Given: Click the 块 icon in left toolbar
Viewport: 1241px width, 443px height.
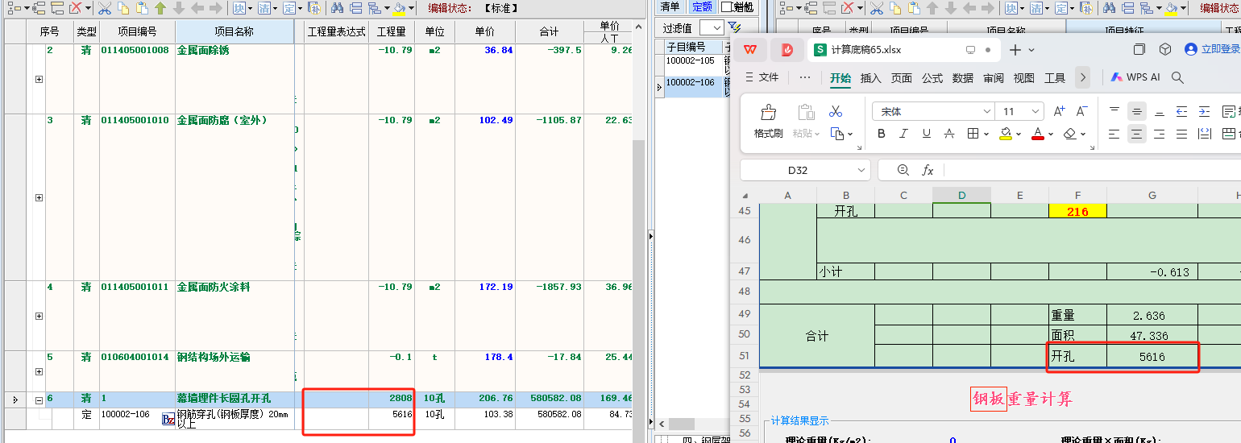Looking at the screenshot, I should pos(239,8).
